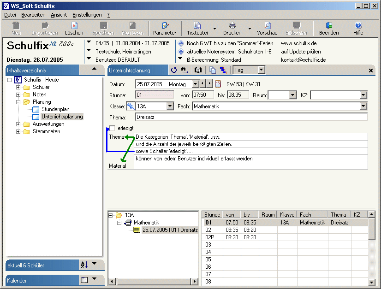Select lesson row 02 in the table

coord(285,230)
